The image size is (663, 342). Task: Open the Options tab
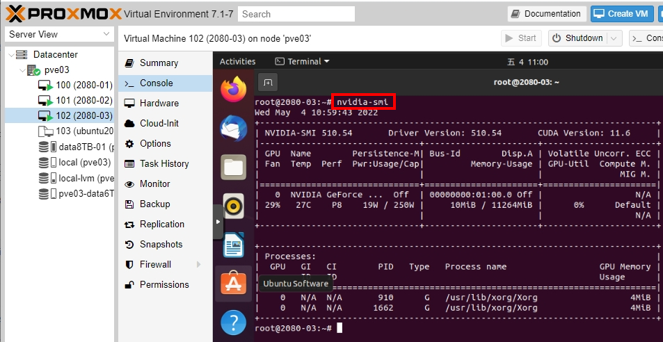click(x=166, y=144)
